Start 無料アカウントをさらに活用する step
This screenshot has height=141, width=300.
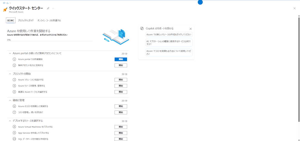coord(121,65)
